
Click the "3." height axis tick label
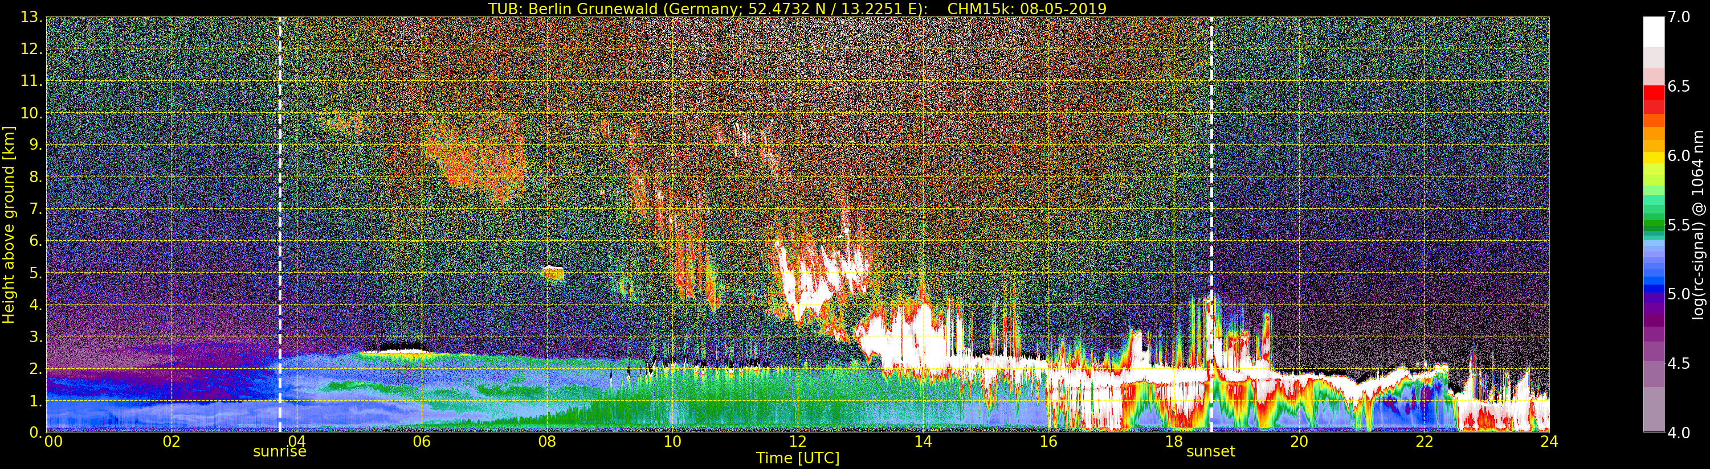tap(36, 336)
